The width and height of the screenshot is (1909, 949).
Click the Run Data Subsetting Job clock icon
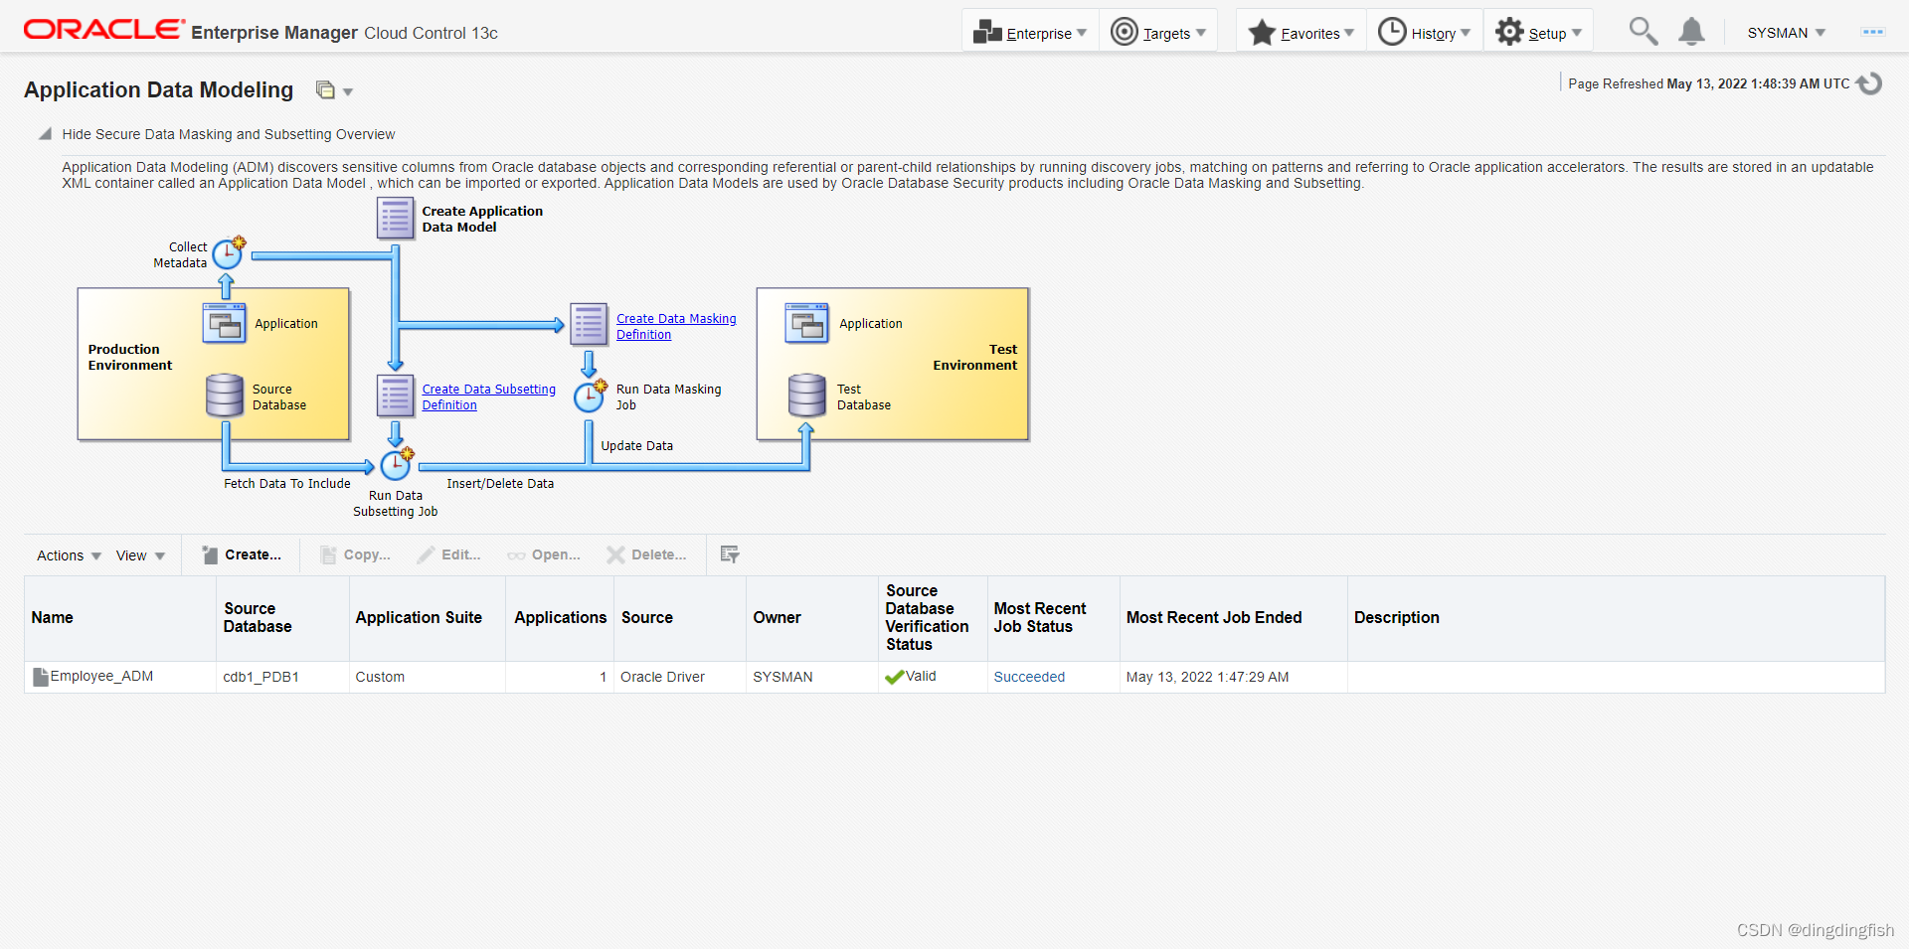tap(397, 463)
